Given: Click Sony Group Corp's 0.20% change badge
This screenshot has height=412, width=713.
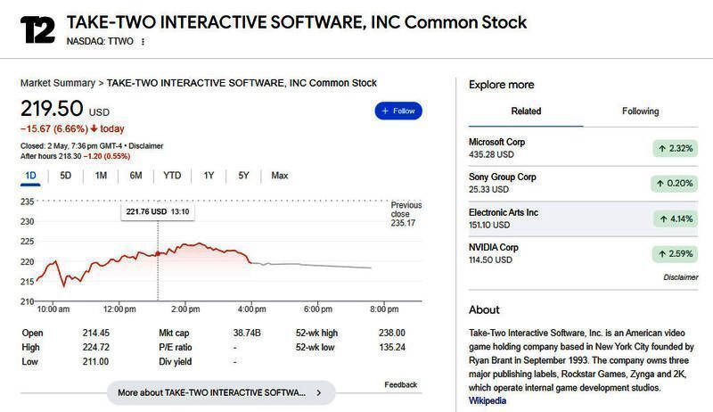Looking at the screenshot, I should [675, 184].
